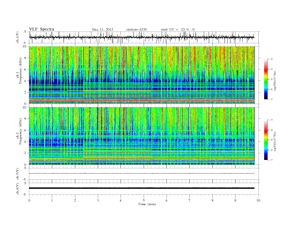Viewport: 291px width, 225px height.
Task: Click the ch.2 "Frequency (kHz)" axis label
Action: pyautogui.click(x=20, y=131)
